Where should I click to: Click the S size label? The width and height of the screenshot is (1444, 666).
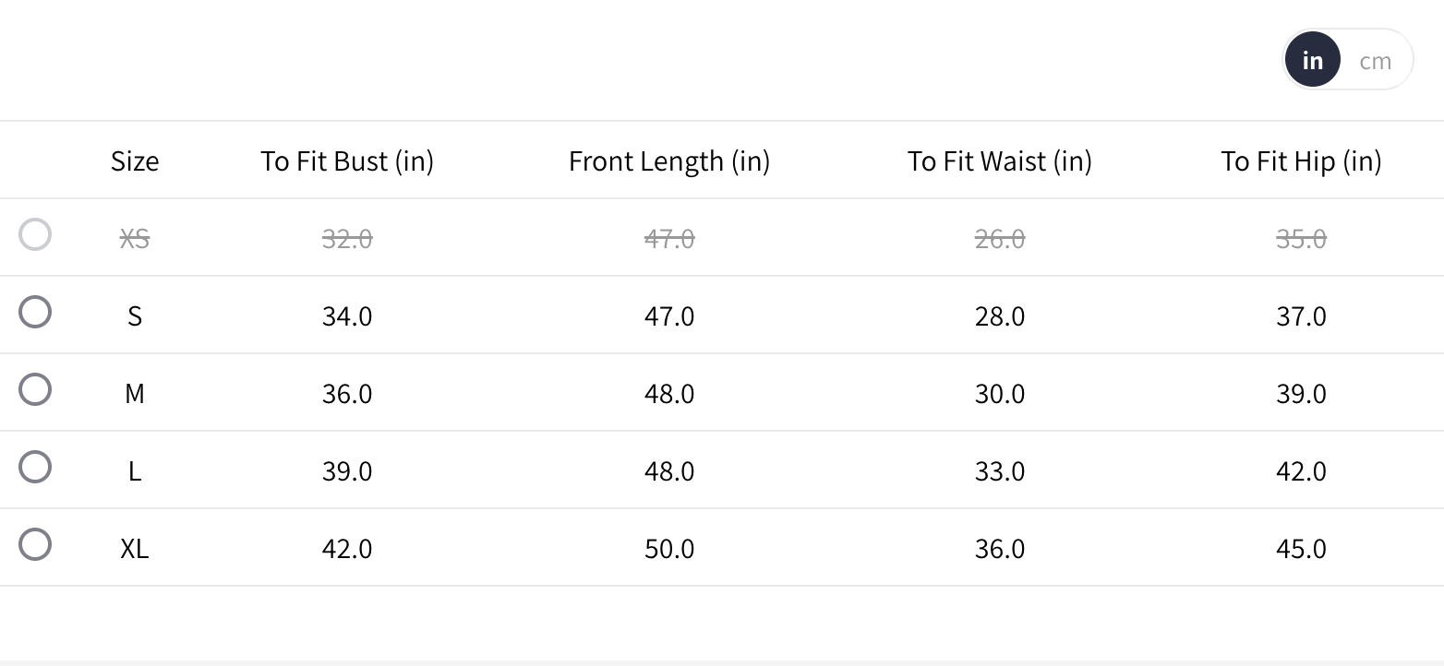pos(135,316)
